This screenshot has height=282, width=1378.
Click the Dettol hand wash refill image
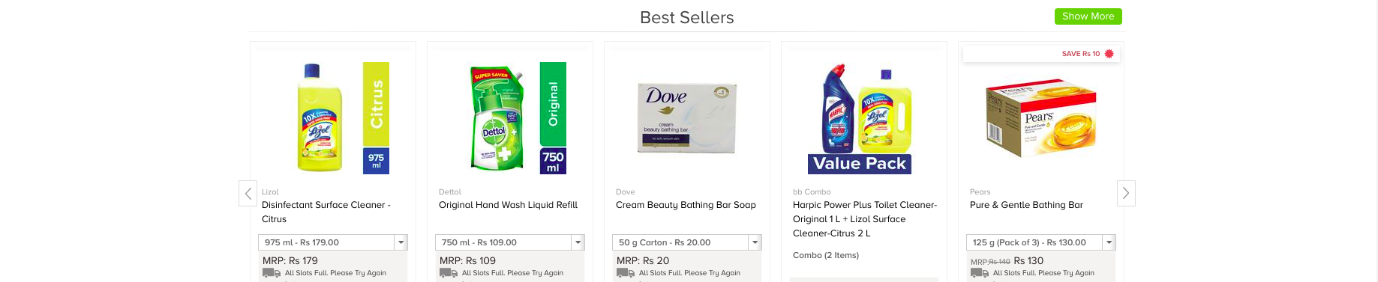pyautogui.click(x=518, y=118)
